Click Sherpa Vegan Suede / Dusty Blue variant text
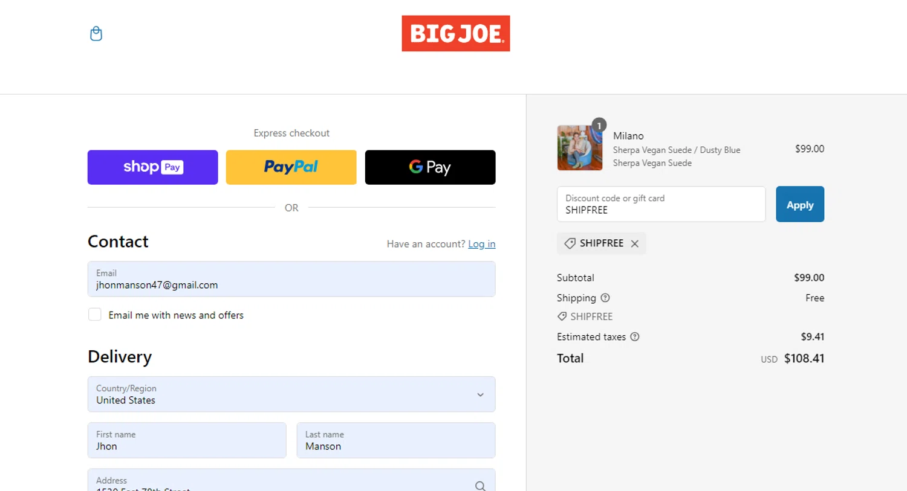 (x=676, y=150)
